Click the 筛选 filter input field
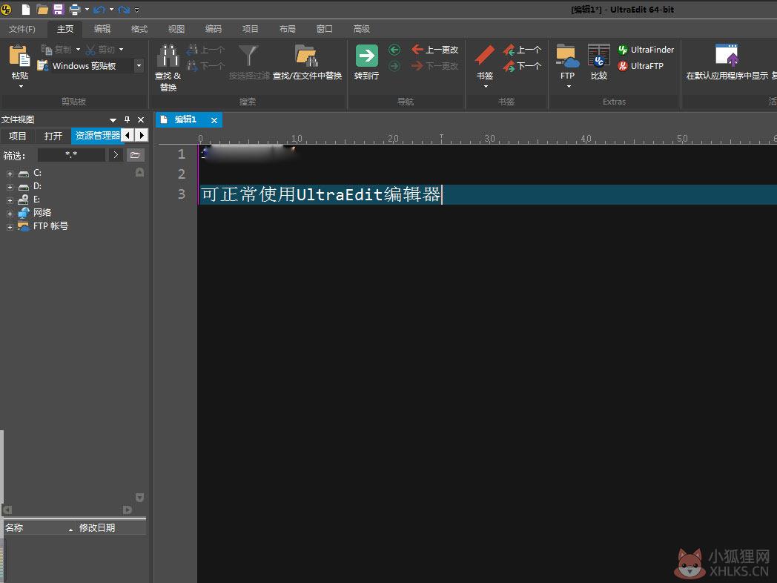Image resolution: width=777 pixels, height=583 pixels. pyautogui.click(x=71, y=155)
